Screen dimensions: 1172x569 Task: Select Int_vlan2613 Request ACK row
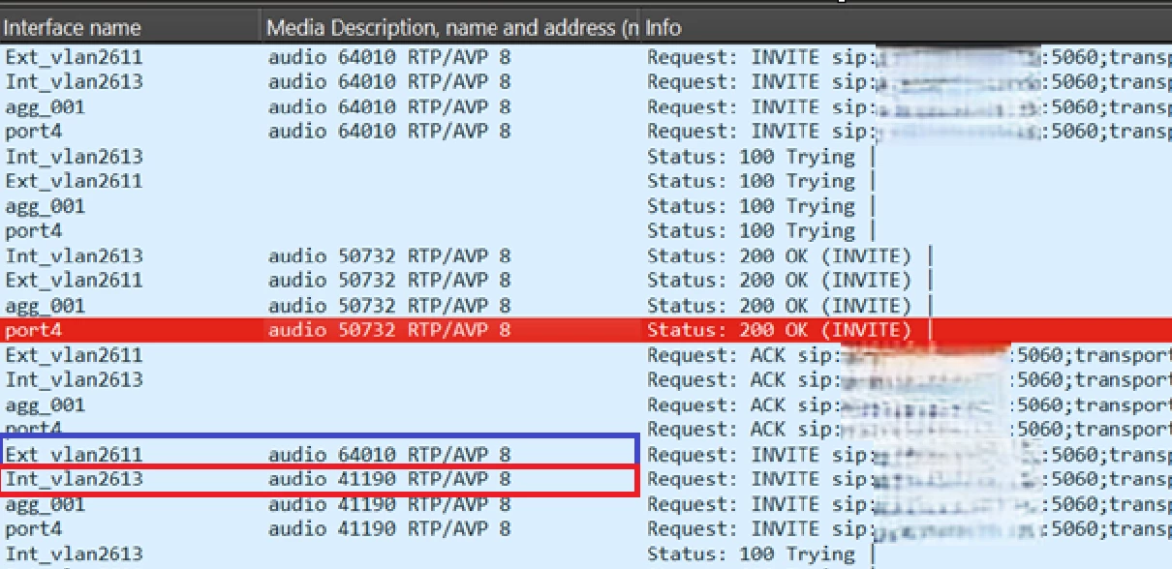pyautogui.click(x=586, y=380)
